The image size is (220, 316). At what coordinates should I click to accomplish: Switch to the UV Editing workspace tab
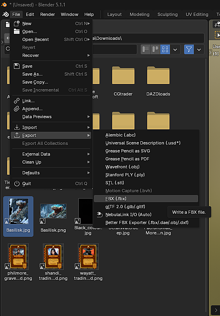pos(197,14)
